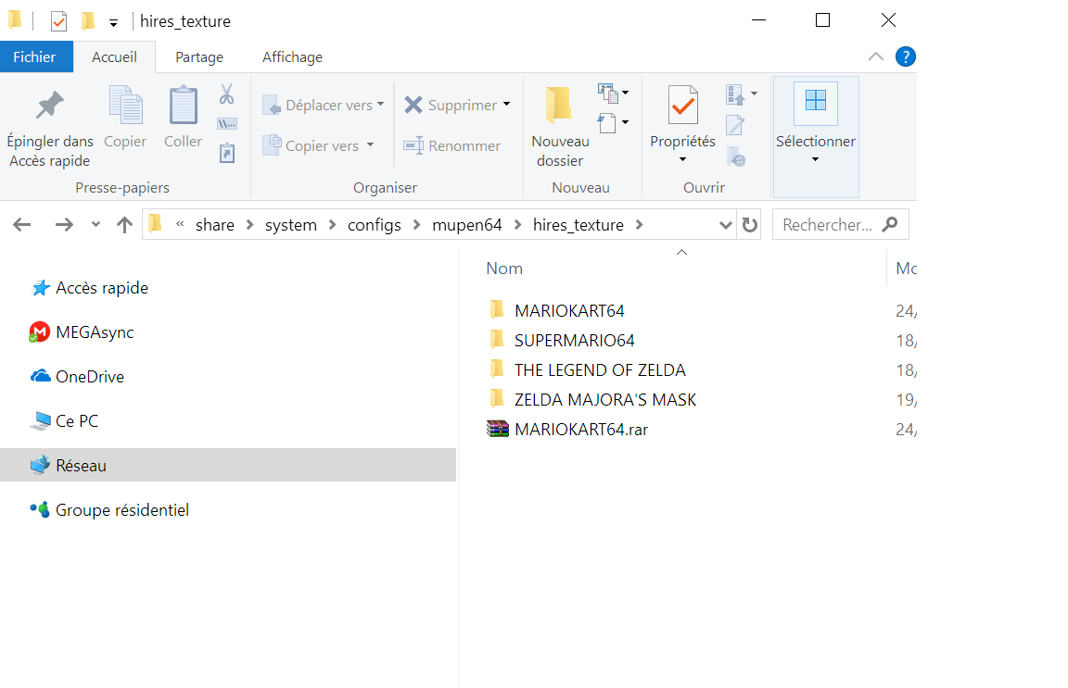Sort by the Nom column header
Viewport: 1068px width, 688px height.
(504, 269)
